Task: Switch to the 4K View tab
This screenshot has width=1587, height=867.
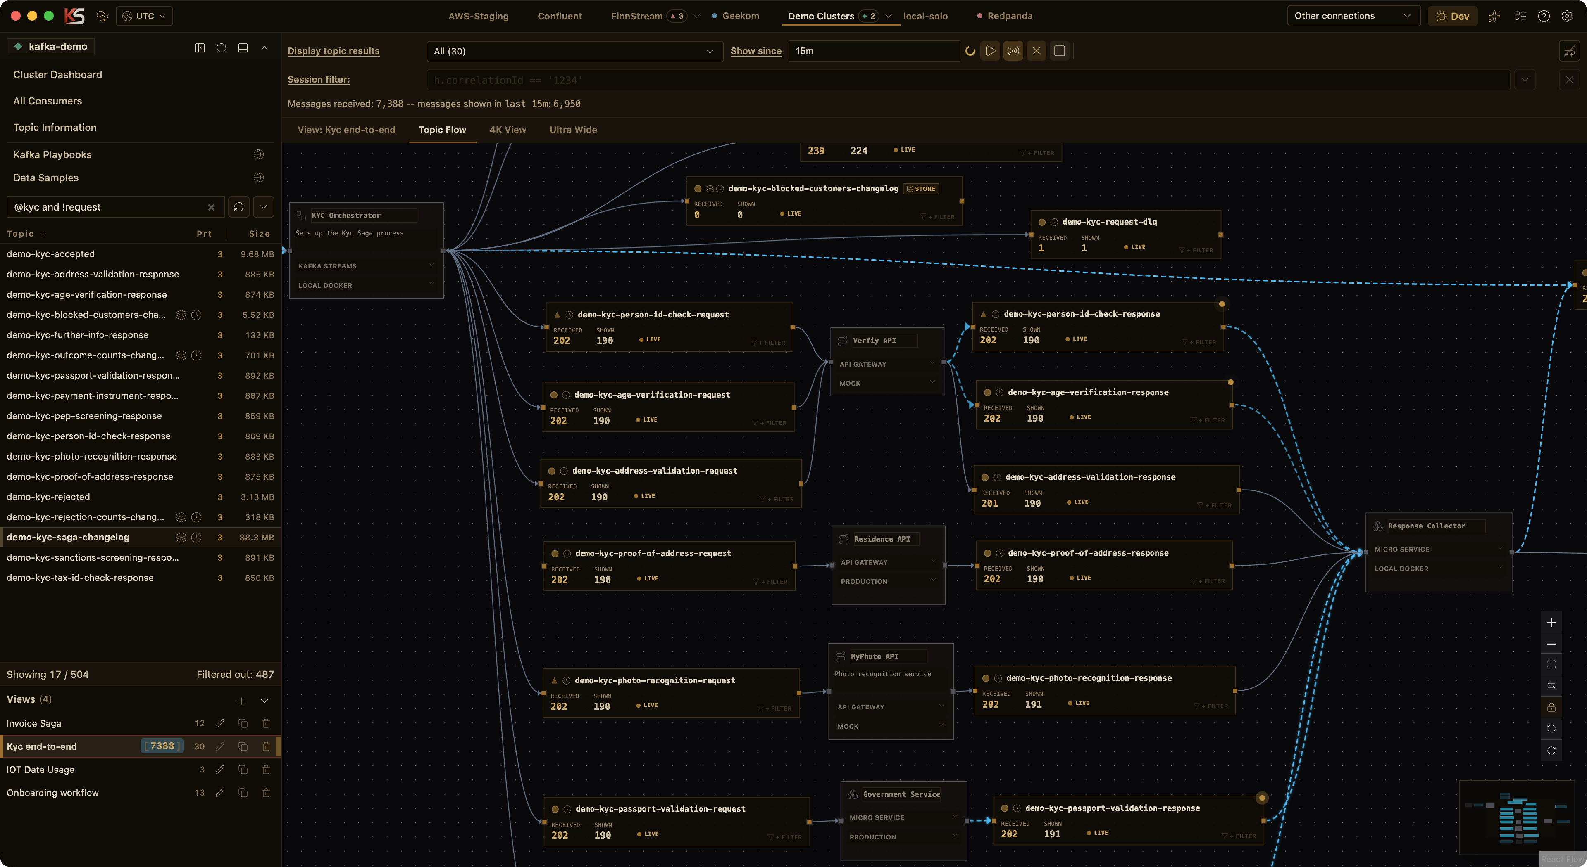Action: [x=508, y=129]
